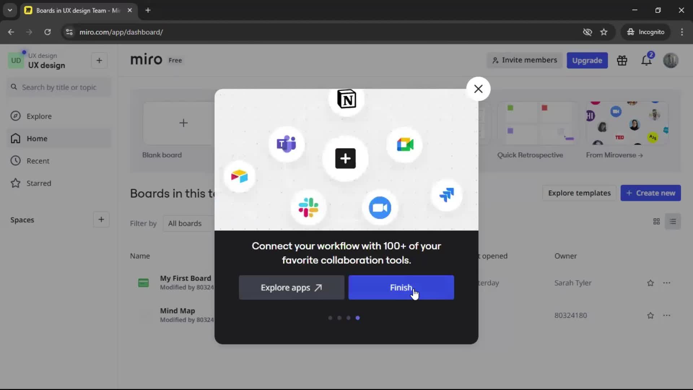Bookmark this page with the star
The height and width of the screenshot is (390, 693).
tap(604, 32)
